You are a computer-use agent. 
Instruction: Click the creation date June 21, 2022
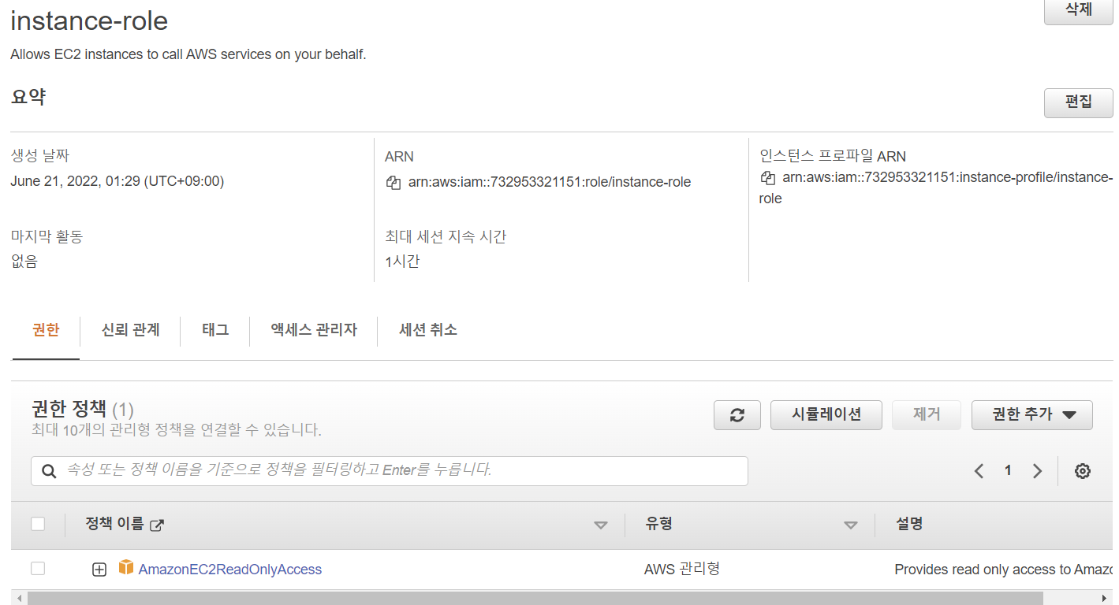tap(117, 181)
